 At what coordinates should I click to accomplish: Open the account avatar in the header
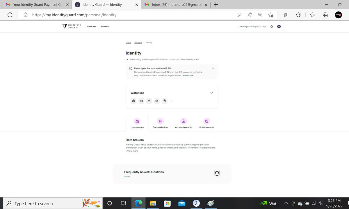click(x=279, y=26)
